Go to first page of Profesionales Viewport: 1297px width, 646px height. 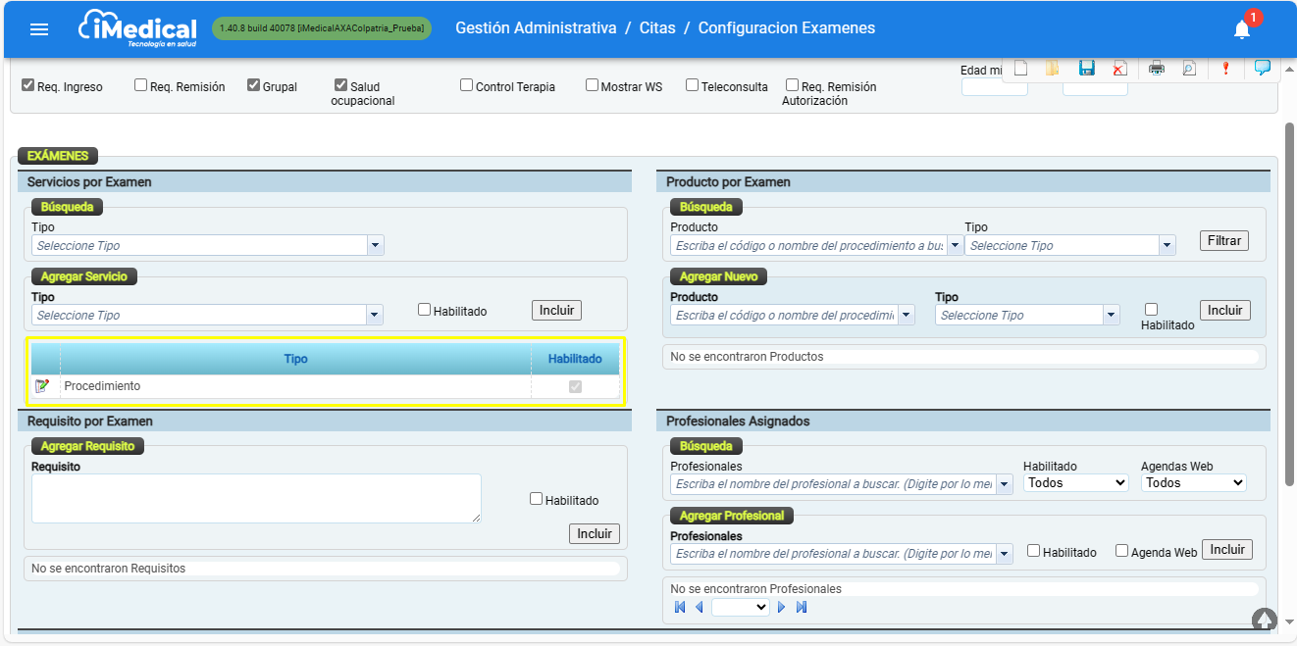point(680,608)
